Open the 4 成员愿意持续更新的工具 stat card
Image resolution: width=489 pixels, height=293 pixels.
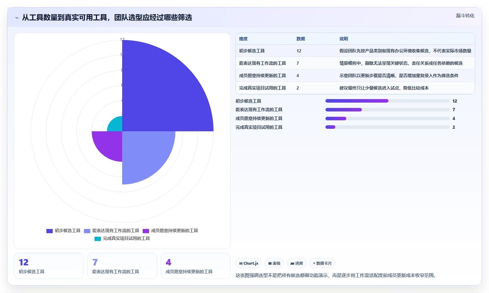195,266
